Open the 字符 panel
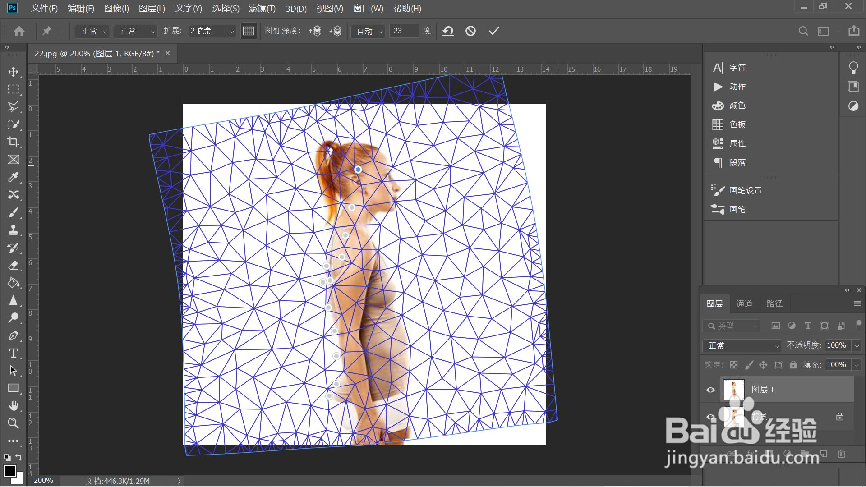Viewport: 866px width, 487px height. [x=737, y=68]
